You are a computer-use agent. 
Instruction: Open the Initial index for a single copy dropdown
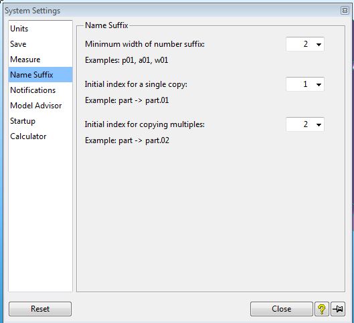[305, 84]
